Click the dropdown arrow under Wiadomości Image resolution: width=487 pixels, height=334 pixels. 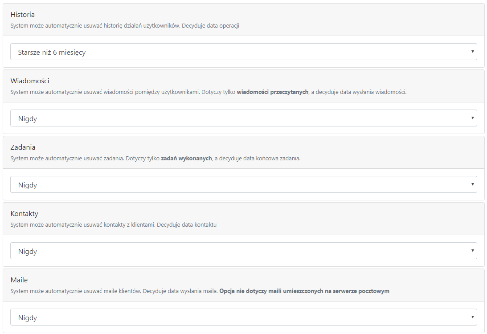click(472, 118)
